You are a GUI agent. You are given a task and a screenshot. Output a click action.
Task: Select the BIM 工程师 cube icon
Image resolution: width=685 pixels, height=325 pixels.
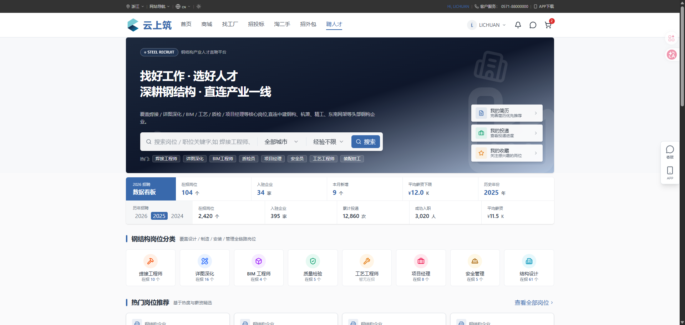[259, 261]
